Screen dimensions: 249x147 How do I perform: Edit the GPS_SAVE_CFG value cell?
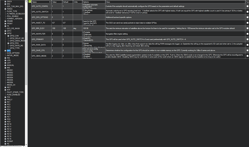click(57, 50)
